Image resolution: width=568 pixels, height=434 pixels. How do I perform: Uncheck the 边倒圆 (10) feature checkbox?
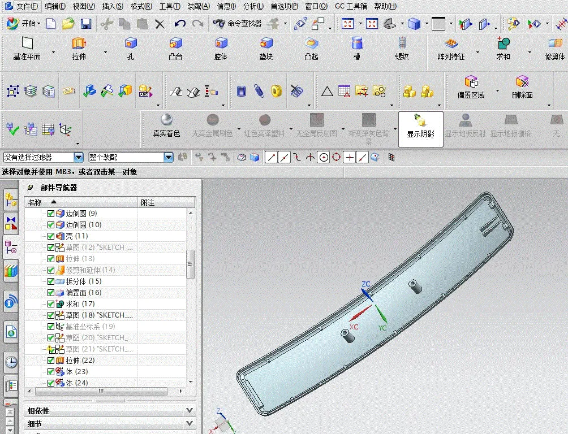(x=51, y=225)
